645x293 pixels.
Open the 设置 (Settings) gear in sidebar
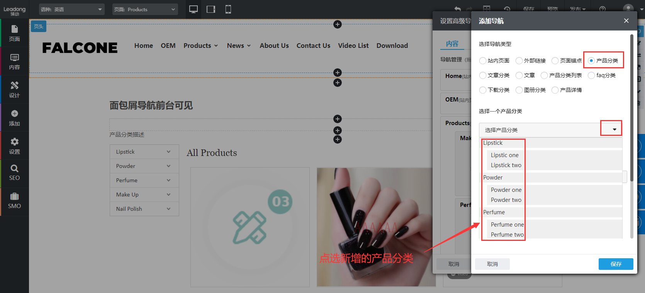pos(14,146)
